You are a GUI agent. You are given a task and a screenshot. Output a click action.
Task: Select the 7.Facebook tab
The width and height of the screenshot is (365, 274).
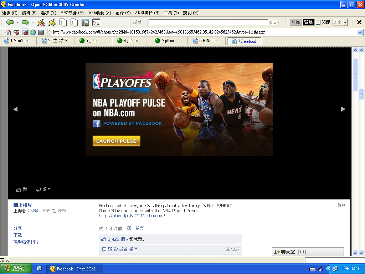tap(245, 41)
